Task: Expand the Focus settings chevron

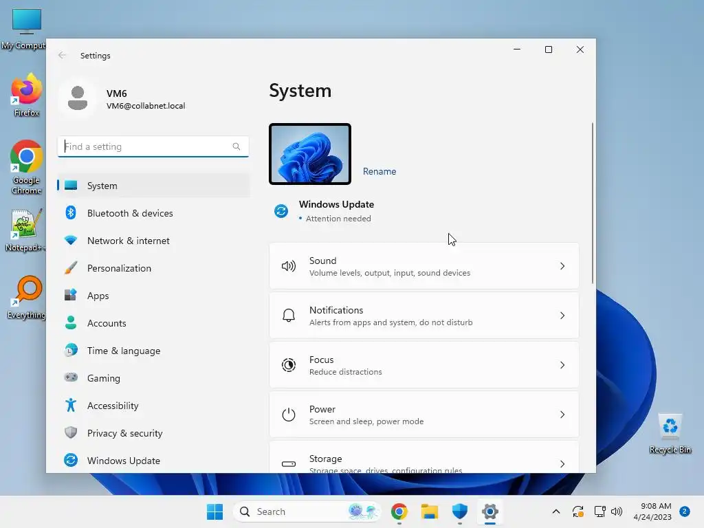Action: (562, 365)
